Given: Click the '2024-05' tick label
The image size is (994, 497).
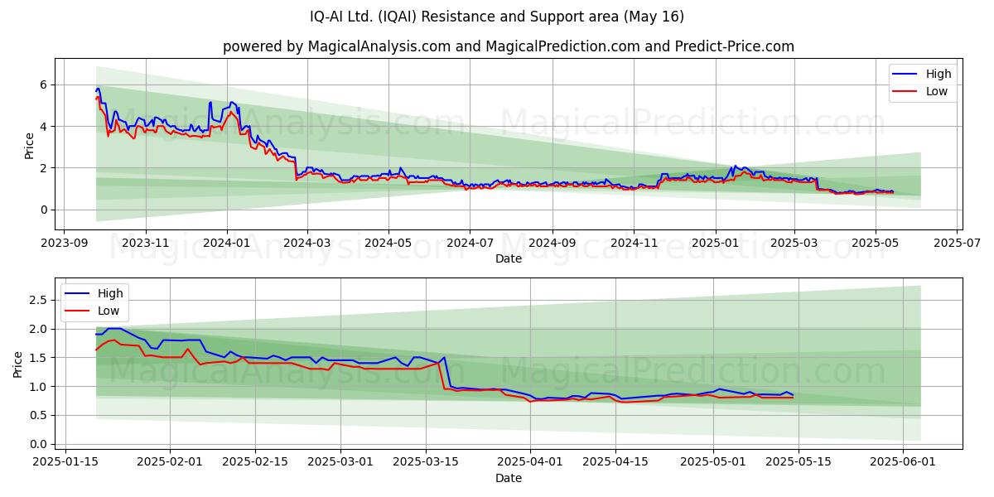Looking at the screenshot, I should 388,244.
